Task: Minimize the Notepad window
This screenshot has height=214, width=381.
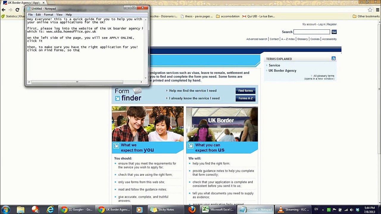Action: click(x=127, y=8)
